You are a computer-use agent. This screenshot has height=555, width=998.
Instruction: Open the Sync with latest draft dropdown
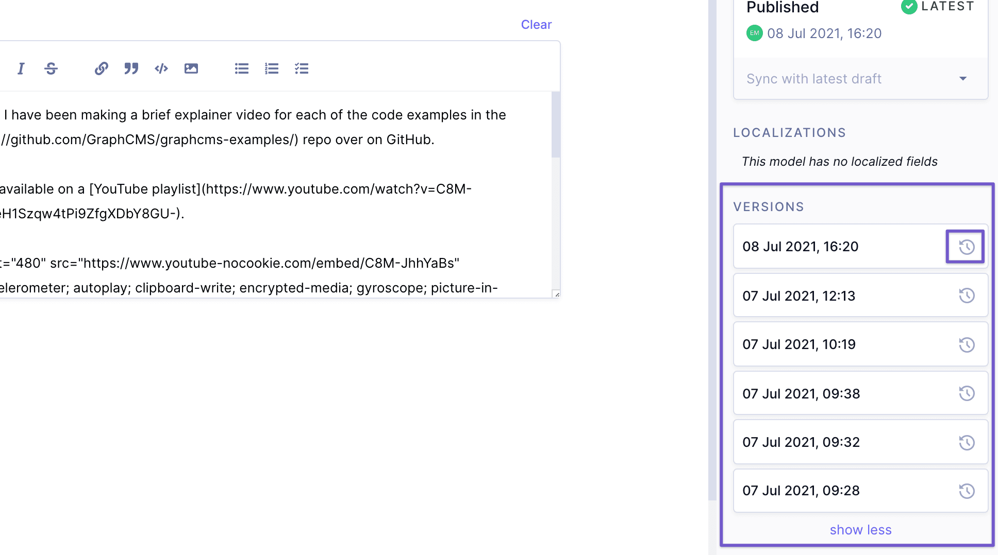click(963, 78)
